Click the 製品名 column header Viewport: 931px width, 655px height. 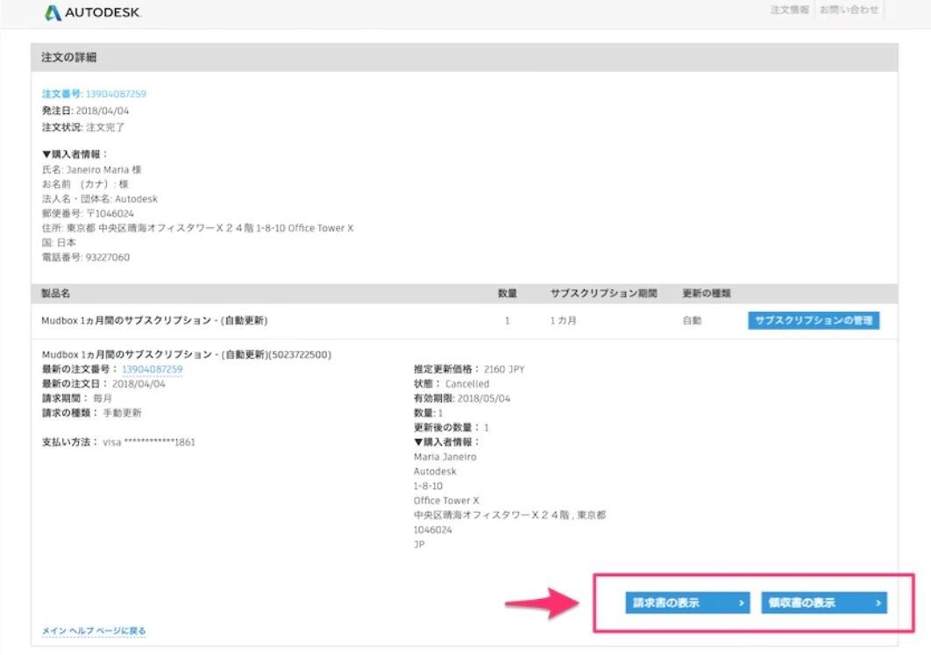(x=56, y=294)
